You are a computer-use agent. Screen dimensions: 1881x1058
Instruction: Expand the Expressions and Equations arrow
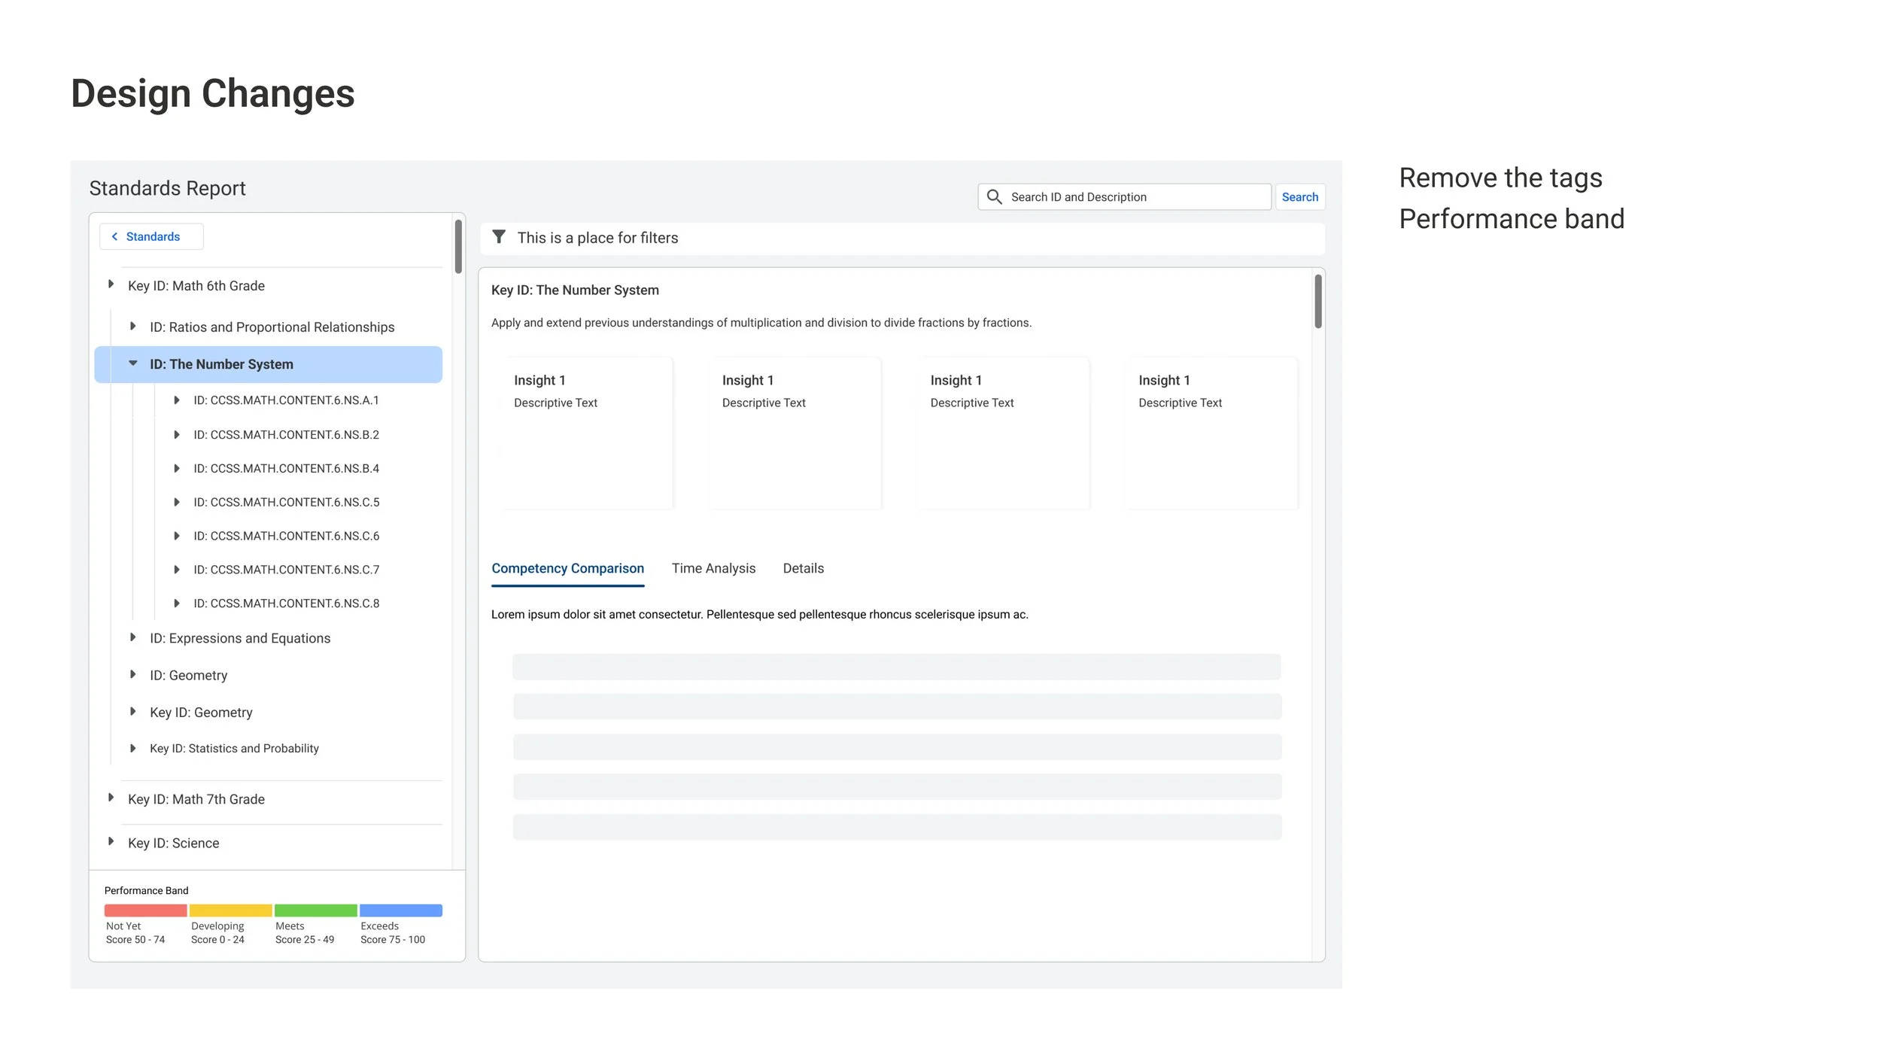[133, 637]
